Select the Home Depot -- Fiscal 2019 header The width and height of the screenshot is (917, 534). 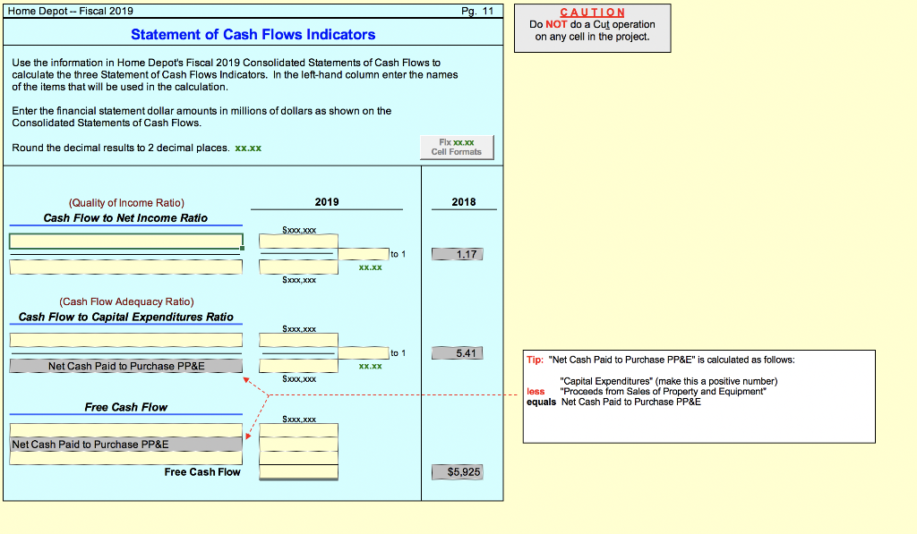click(x=72, y=11)
